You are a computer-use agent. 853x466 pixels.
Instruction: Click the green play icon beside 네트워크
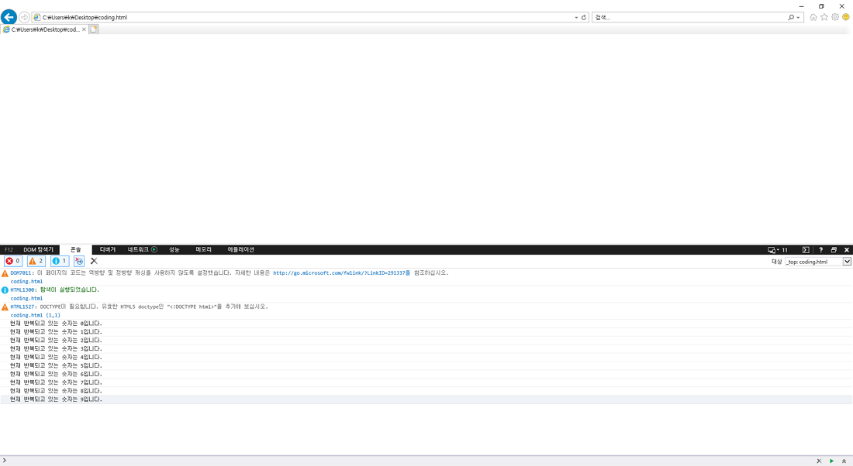pyautogui.click(x=154, y=250)
